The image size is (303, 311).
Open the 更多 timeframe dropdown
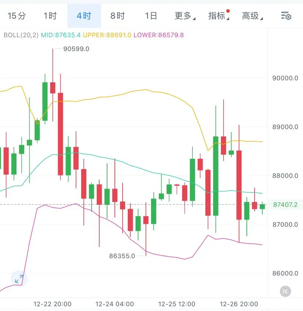coord(185,16)
